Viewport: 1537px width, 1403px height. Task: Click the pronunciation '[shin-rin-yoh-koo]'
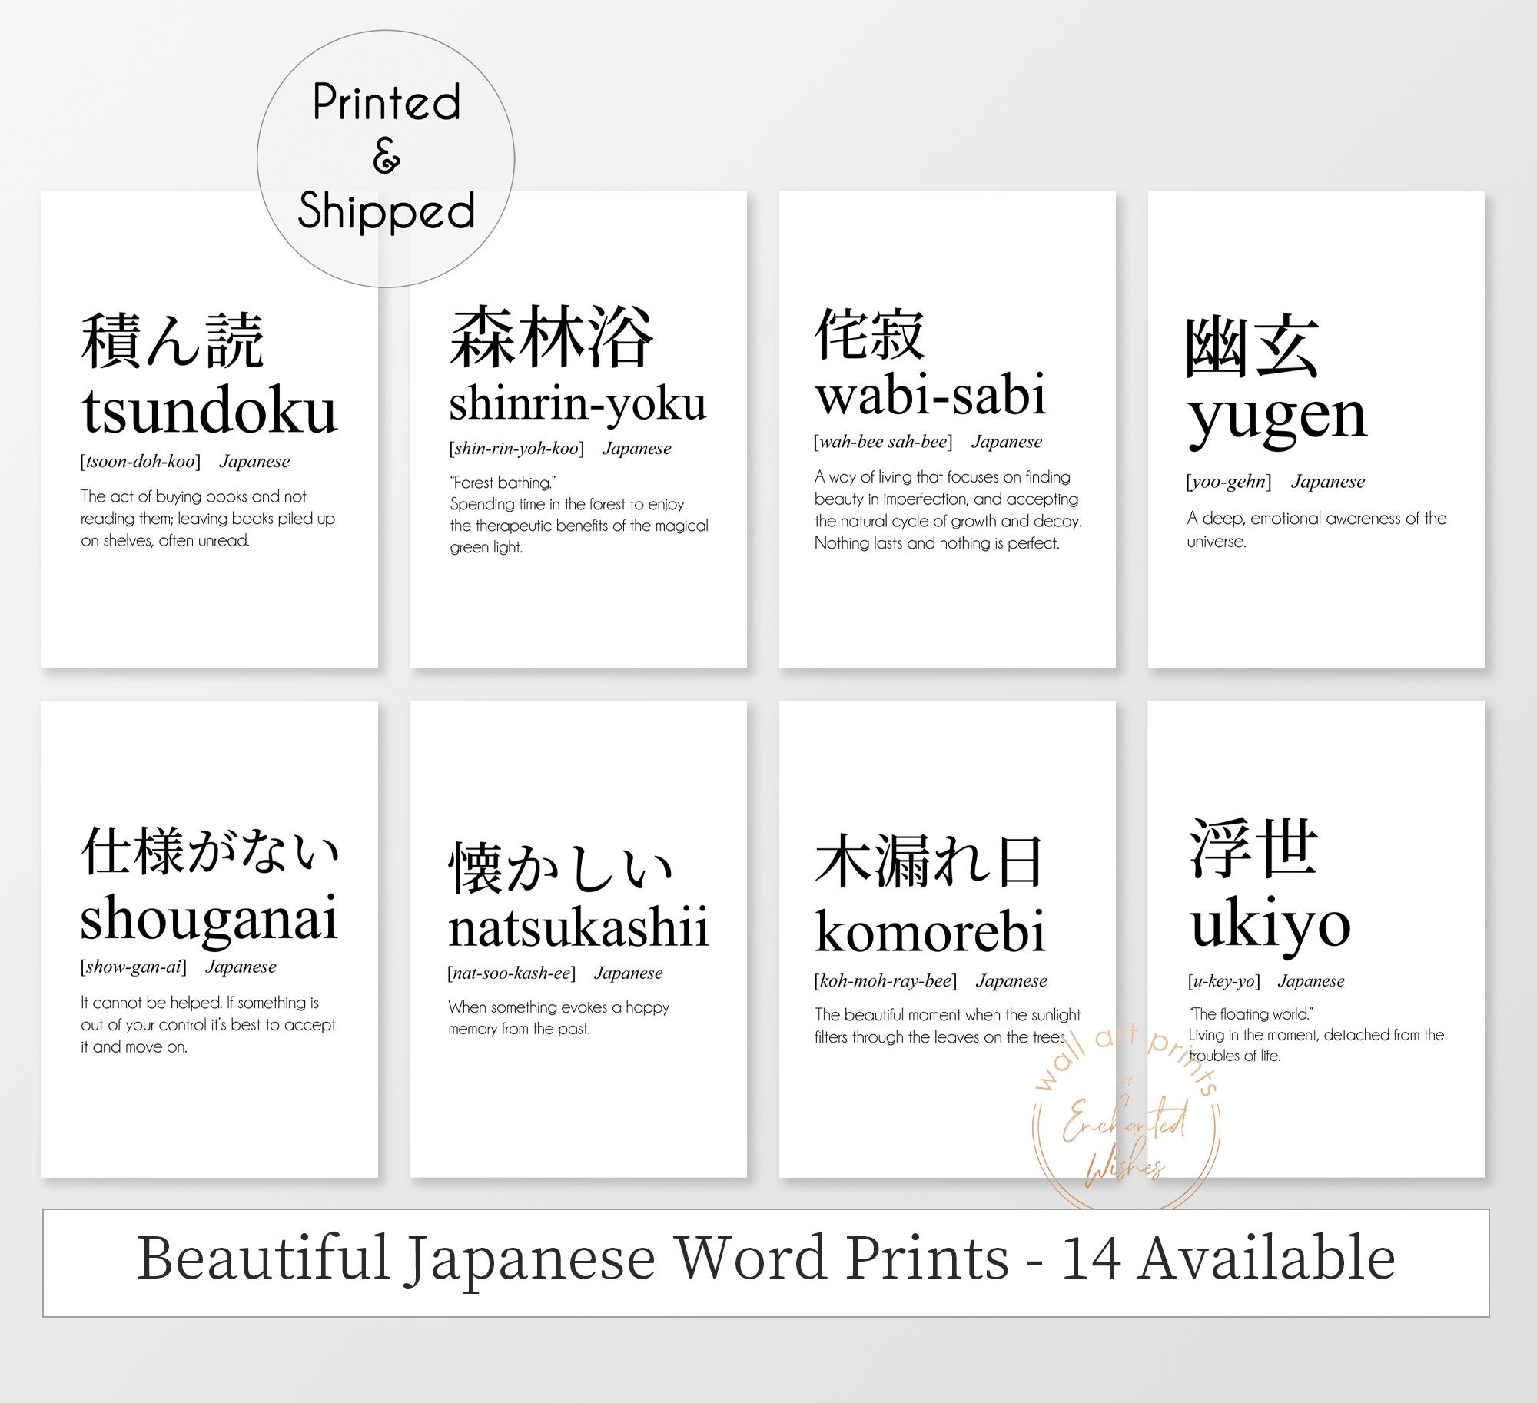click(516, 449)
